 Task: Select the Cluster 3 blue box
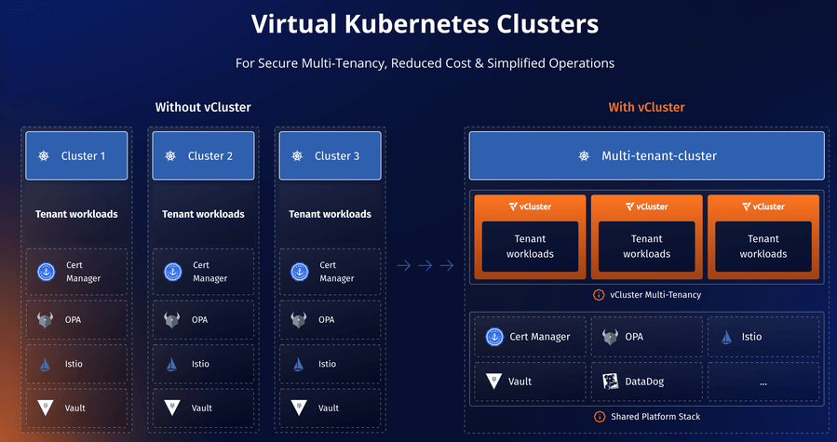click(330, 156)
